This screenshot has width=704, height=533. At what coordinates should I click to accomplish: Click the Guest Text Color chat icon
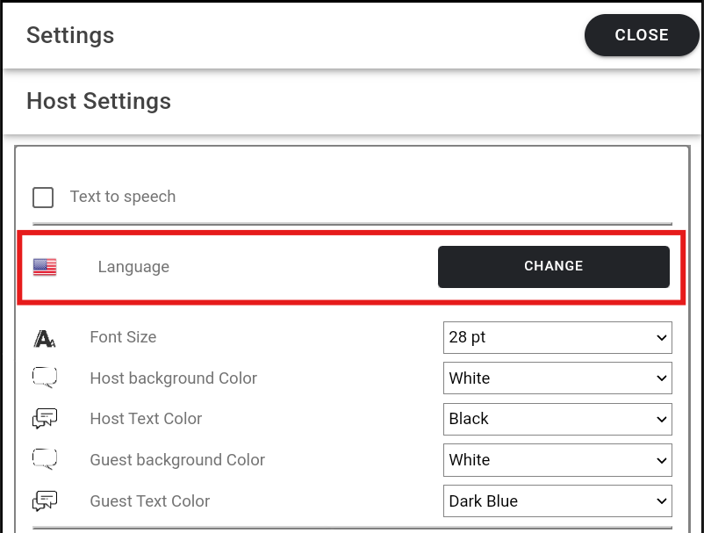coord(45,501)
